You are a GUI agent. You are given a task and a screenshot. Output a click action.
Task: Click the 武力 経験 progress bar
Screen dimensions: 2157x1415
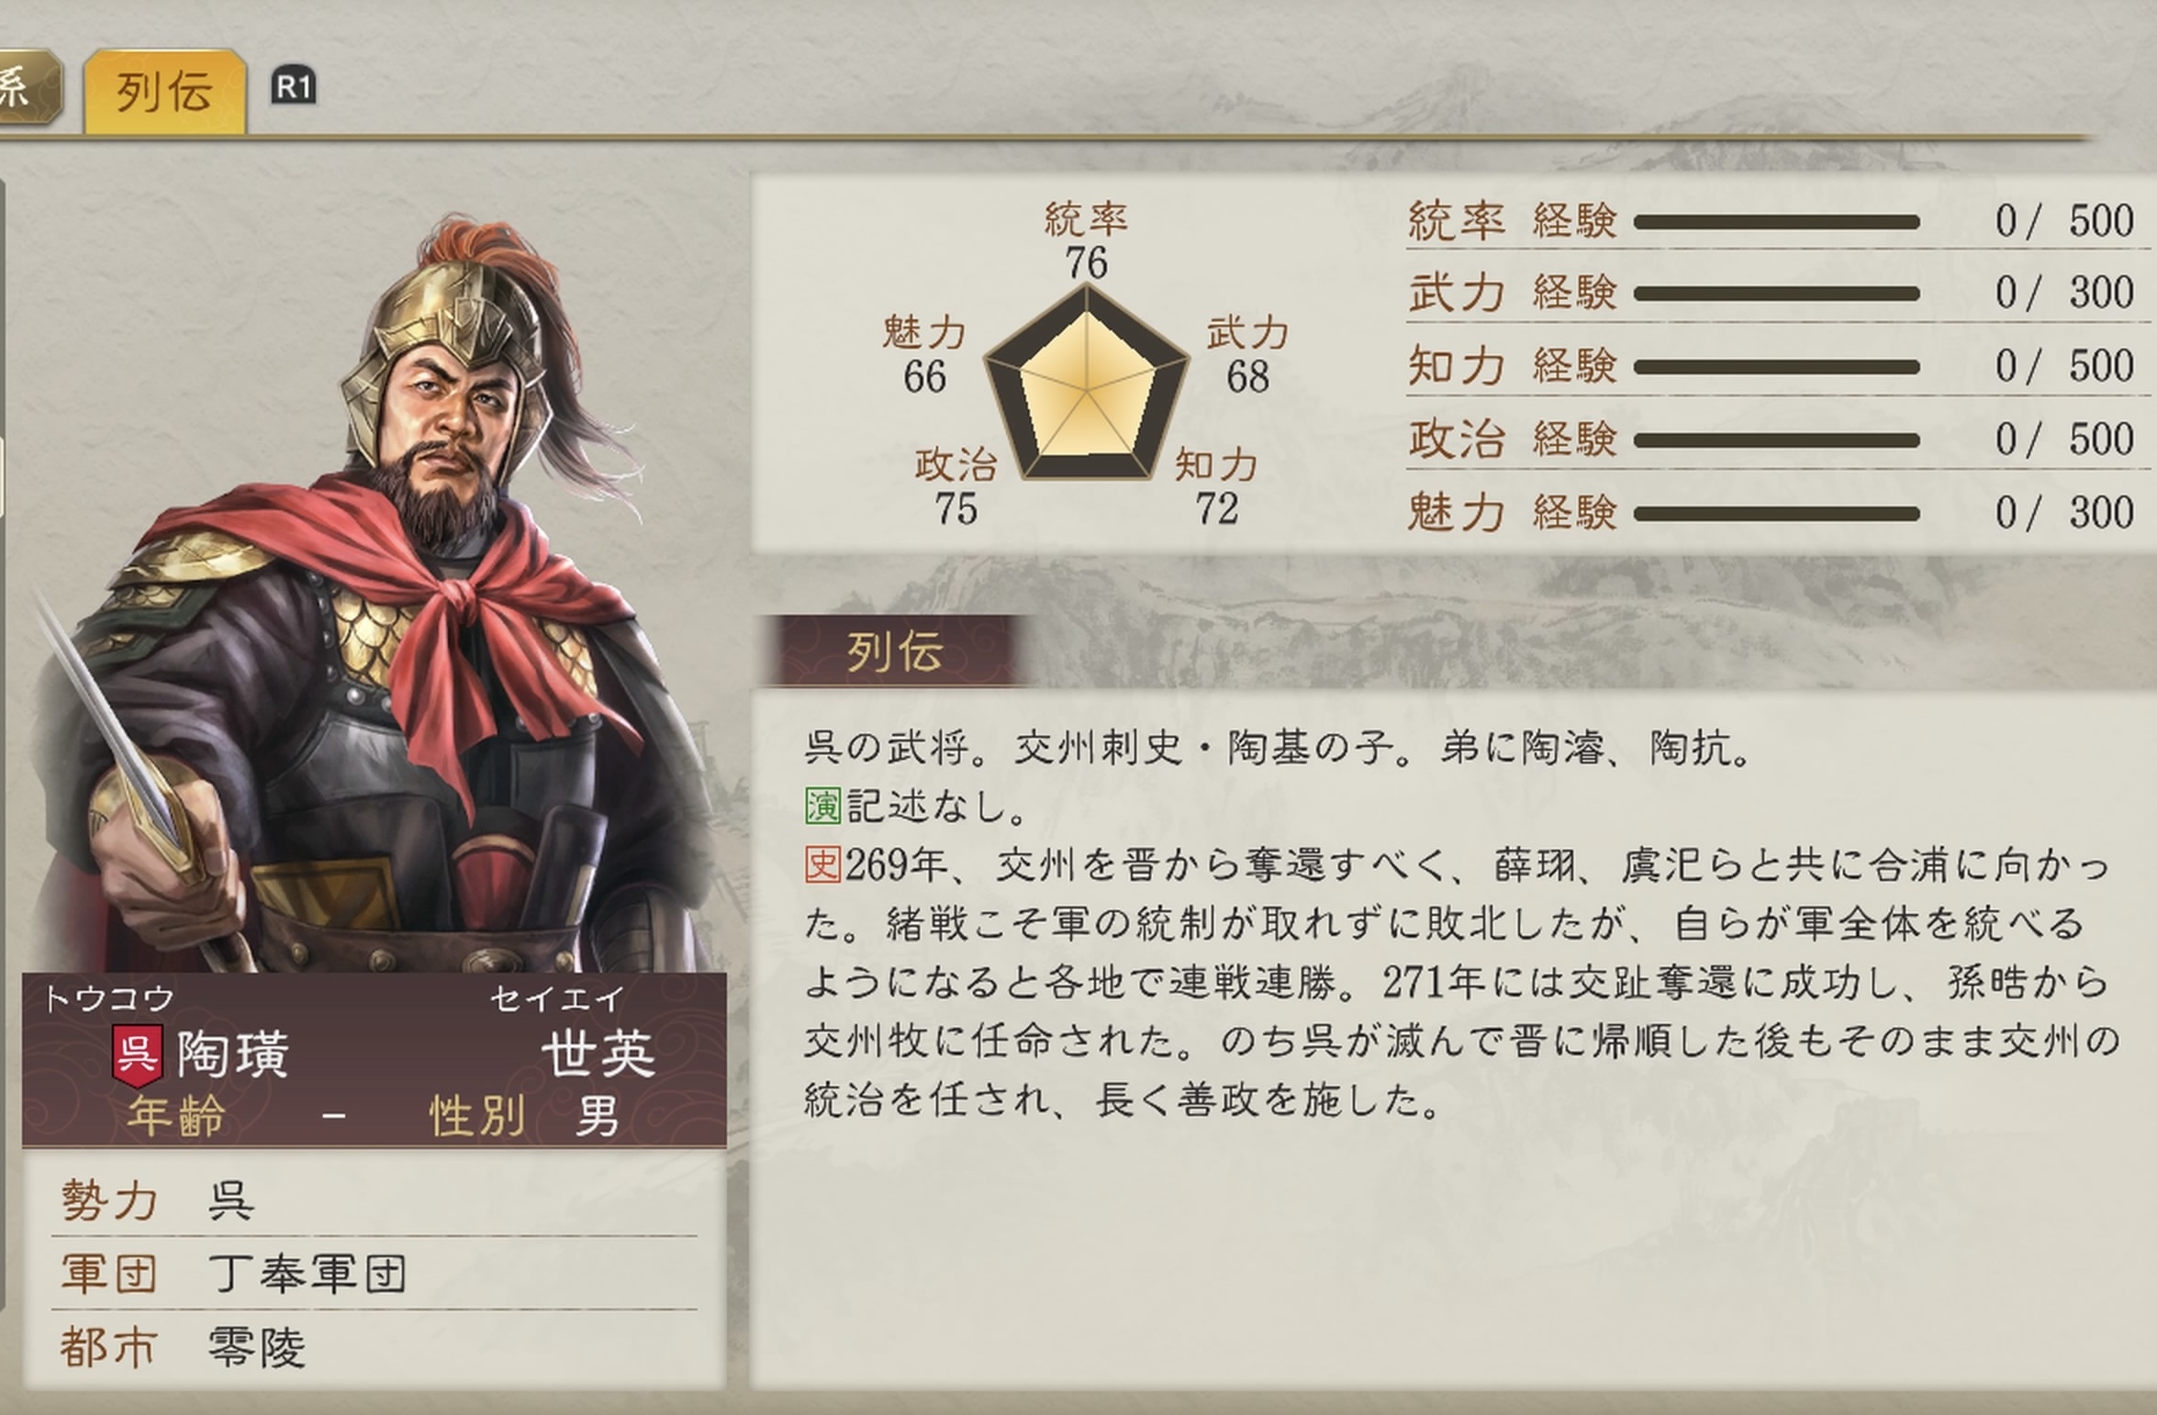1776,294
